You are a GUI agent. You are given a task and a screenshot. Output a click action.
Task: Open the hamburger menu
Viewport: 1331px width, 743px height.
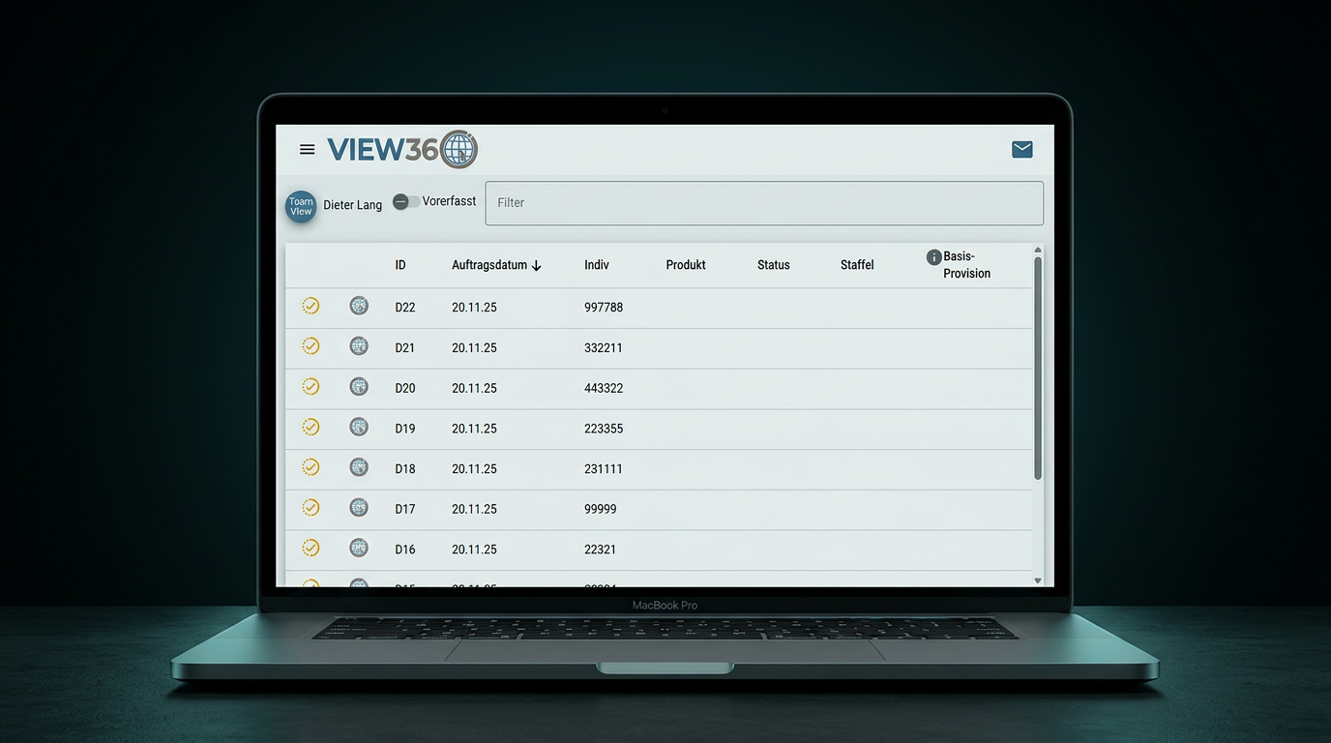pos(308,149)
